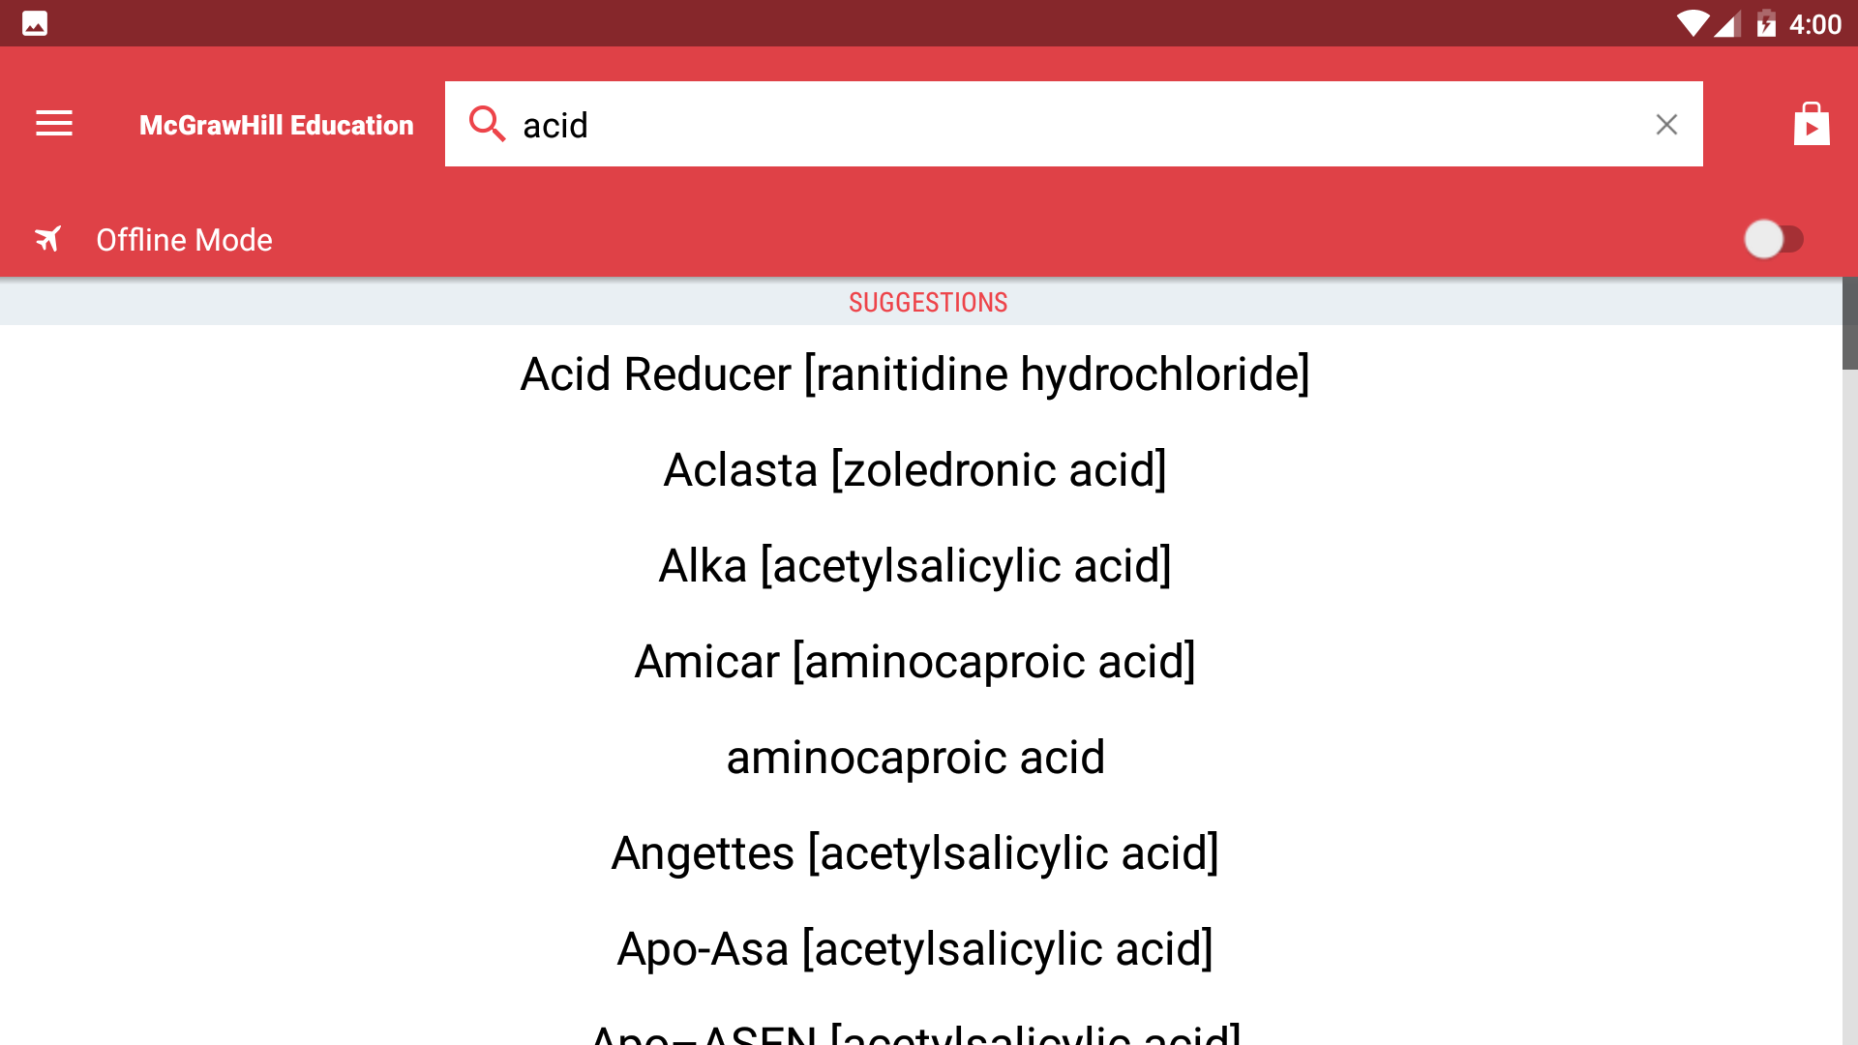Tap the red search magnifier icon
The height and width of the screenshot is (1045, 1858).
[487, 124]
